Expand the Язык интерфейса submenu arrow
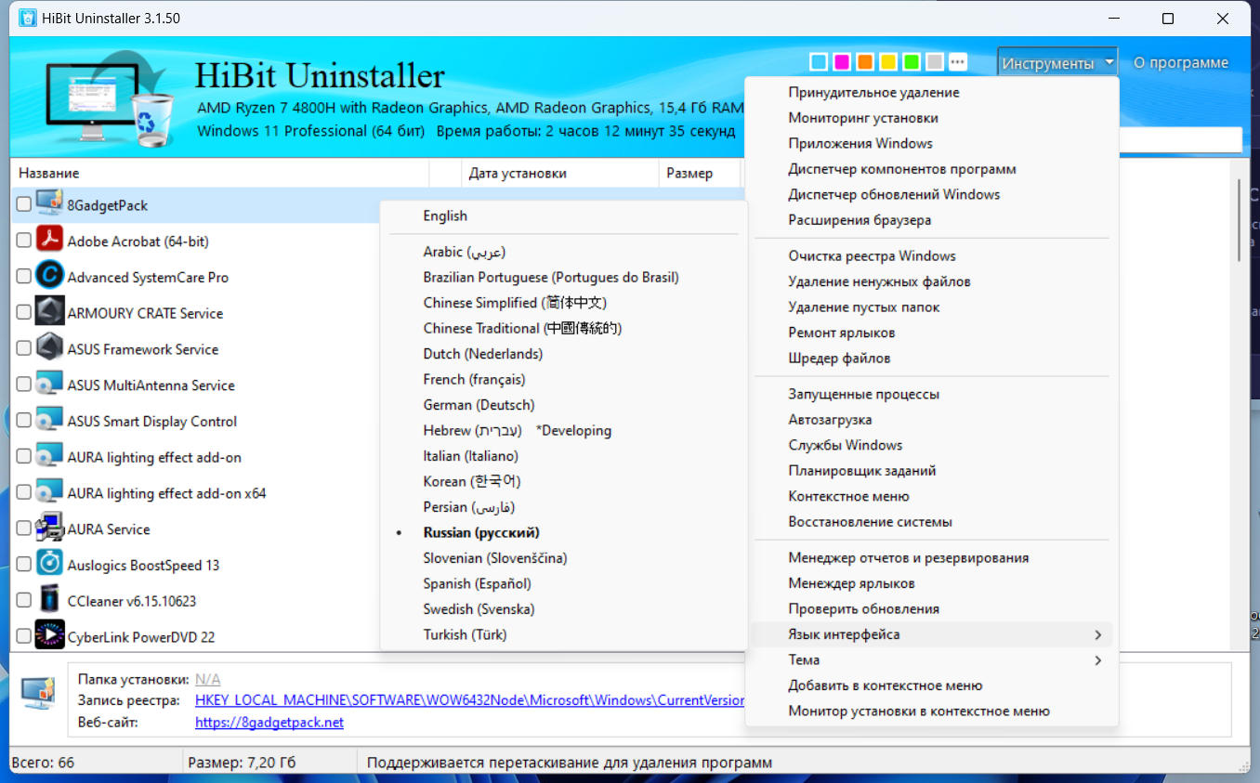Screen dimensions: 1260x783 pyautogui.click(x=1097, y=635)
